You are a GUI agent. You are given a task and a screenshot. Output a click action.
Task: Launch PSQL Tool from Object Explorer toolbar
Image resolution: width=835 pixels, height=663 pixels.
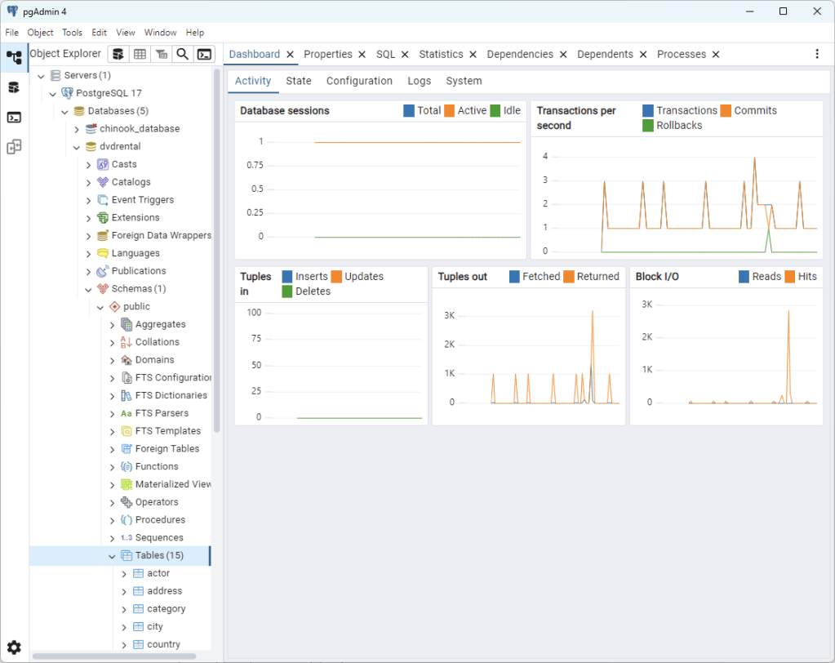[x=205, y=54]
